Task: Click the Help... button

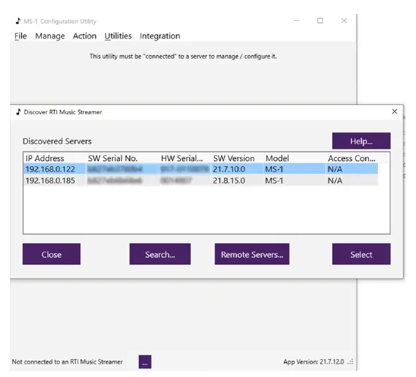Action: (x=361, y=141)
